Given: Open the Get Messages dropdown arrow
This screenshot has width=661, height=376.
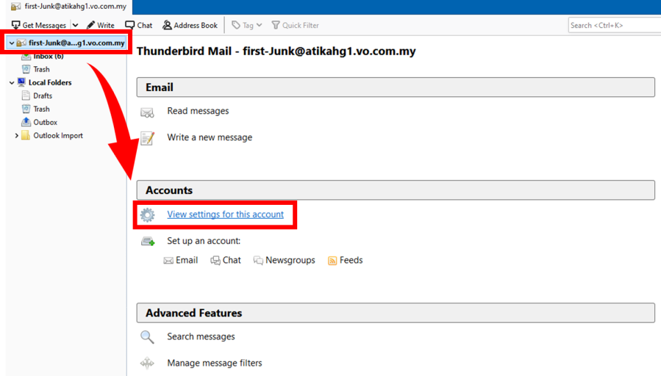Looking at the screenshot, I should (75, 25).
